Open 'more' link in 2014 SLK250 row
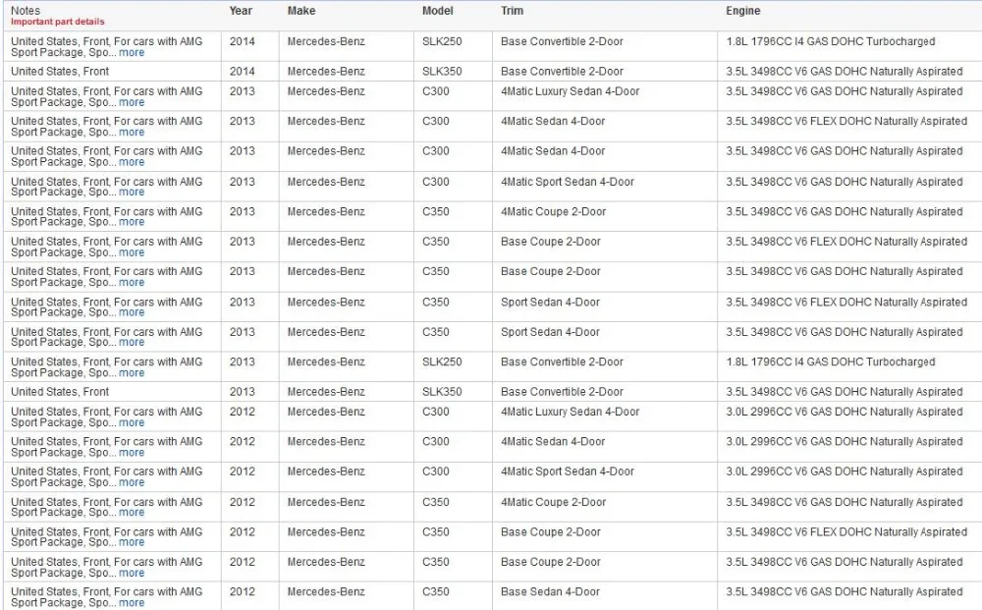The image size is (982, 610). (132, 53)
